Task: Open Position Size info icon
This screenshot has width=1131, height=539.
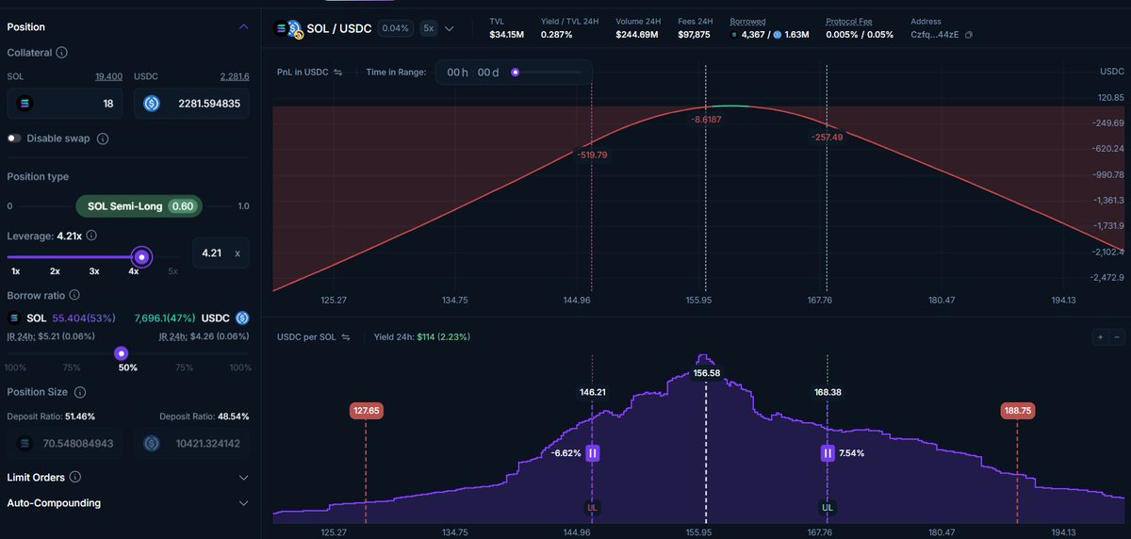Action: [80, 392]
